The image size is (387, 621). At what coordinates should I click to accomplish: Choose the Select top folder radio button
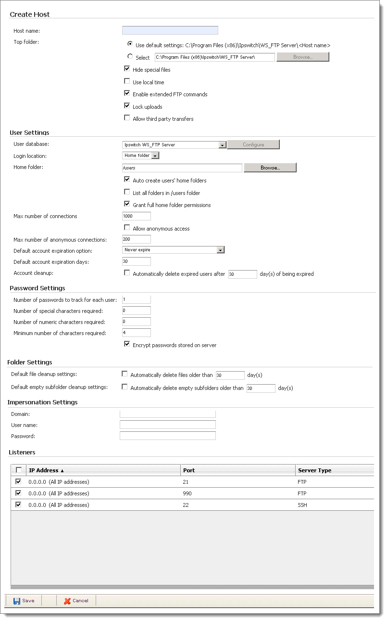pyautogui.click(x=130, y=57)
